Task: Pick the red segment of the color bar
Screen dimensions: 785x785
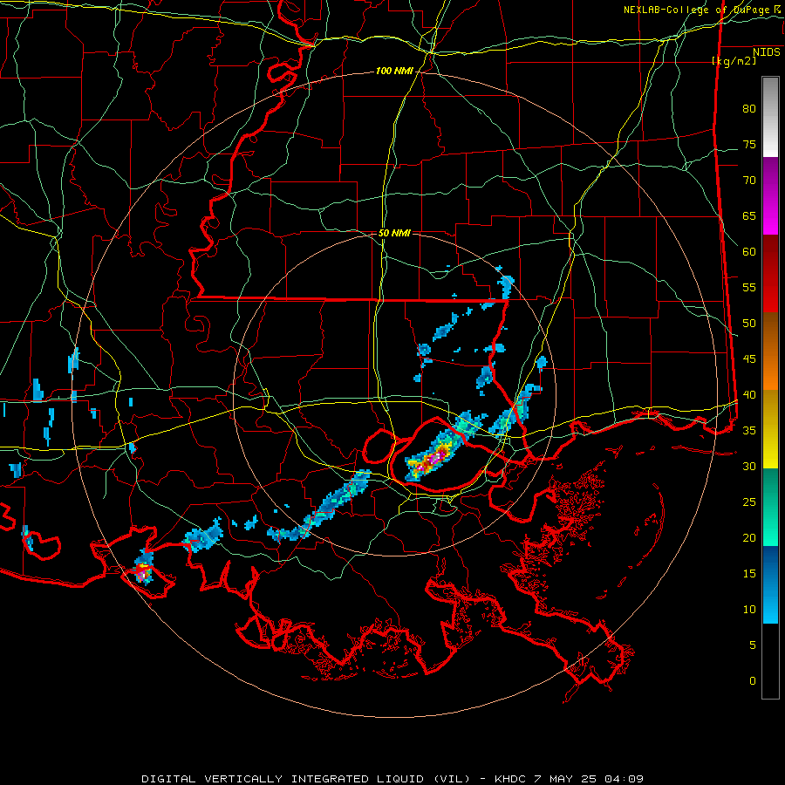Action: 770,274
